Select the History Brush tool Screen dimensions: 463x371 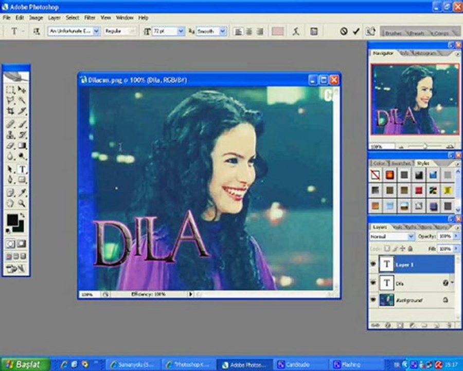22,134
